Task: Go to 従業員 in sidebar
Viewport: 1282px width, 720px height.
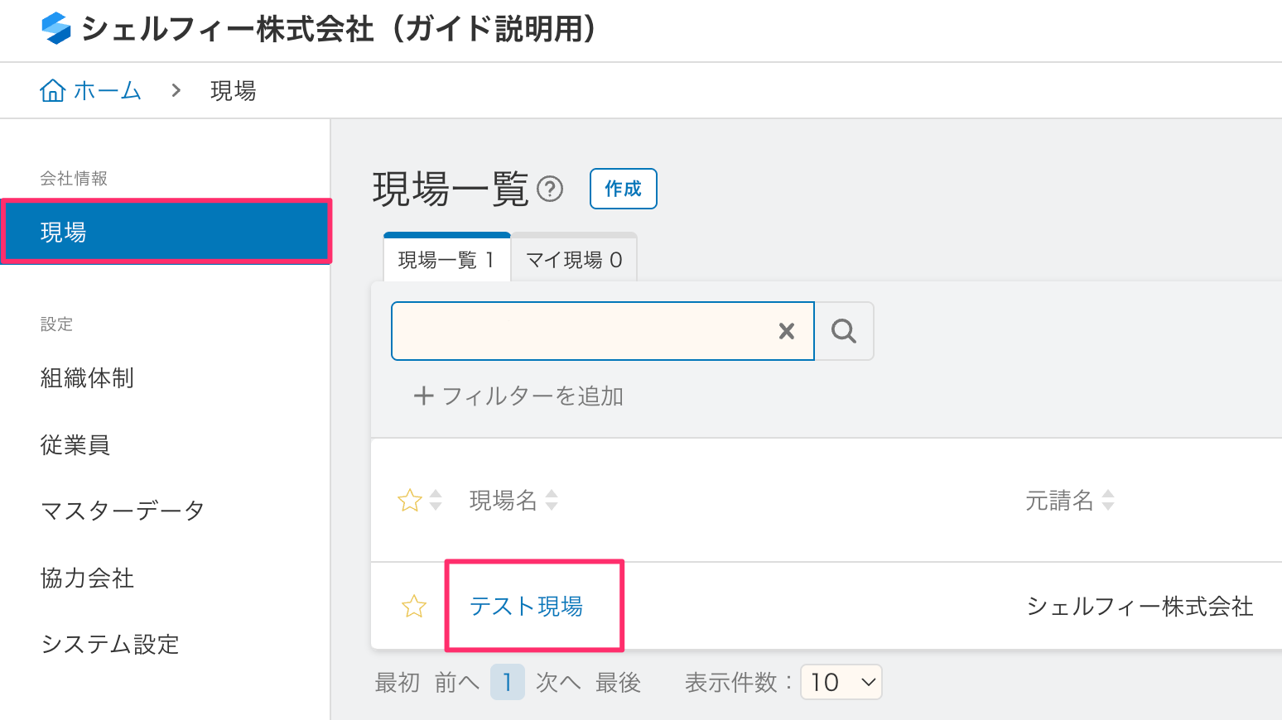Action: pyautogui.click(x=75, y=445)
